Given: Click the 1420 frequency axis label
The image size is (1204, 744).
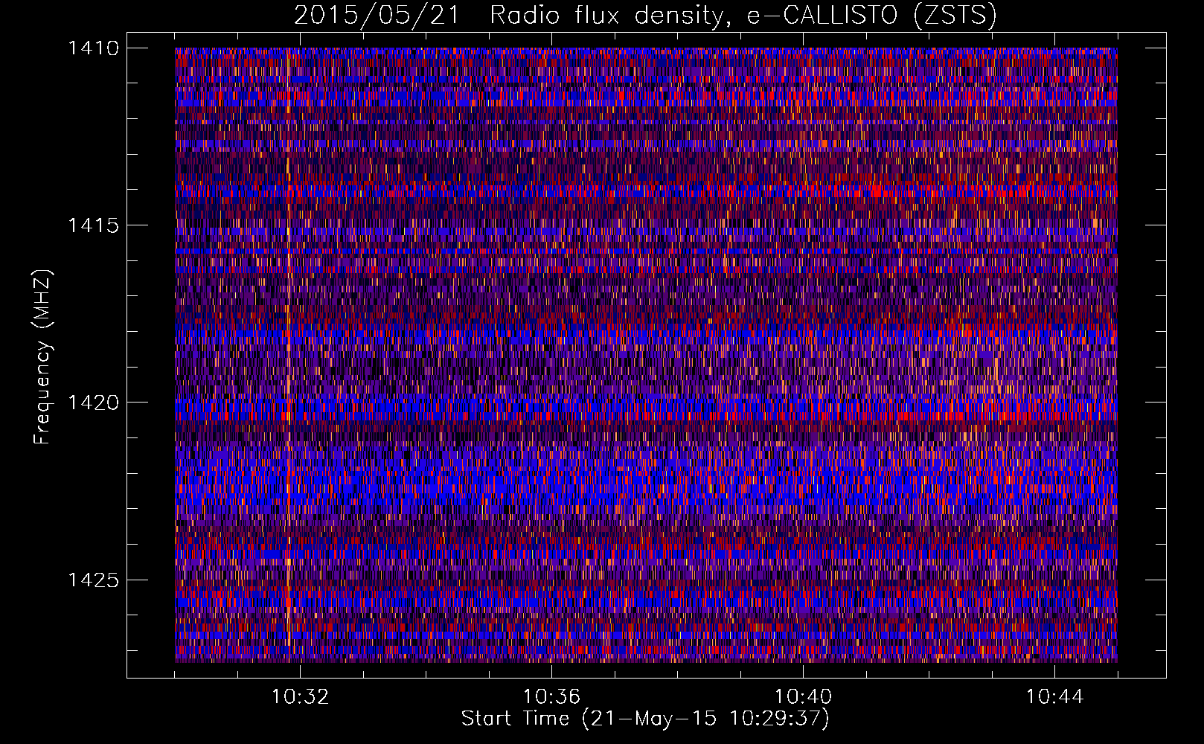Looking at the screenshot, I should [x=93, y=403].
